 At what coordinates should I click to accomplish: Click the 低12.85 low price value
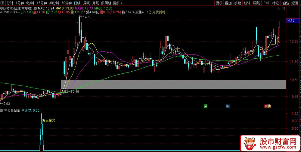(x=51, y=12)
